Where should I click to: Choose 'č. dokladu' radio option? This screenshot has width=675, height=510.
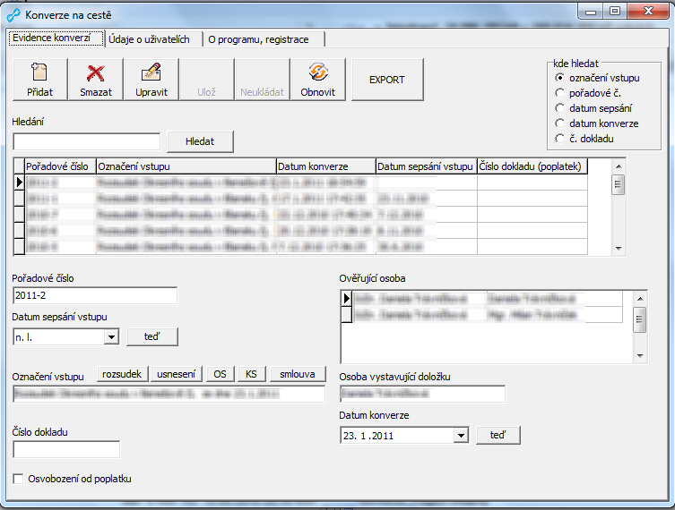560,139
